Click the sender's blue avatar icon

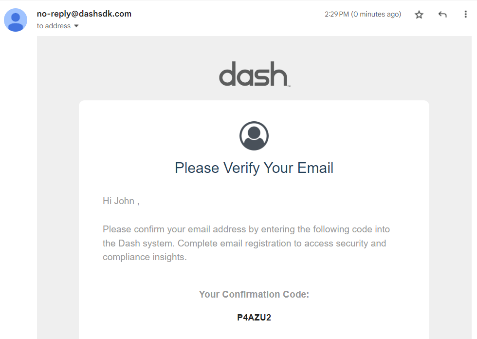point(16,20)
